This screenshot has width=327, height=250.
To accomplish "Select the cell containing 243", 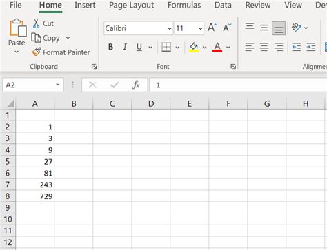I will pyautogui.click(x=35, y=185).
